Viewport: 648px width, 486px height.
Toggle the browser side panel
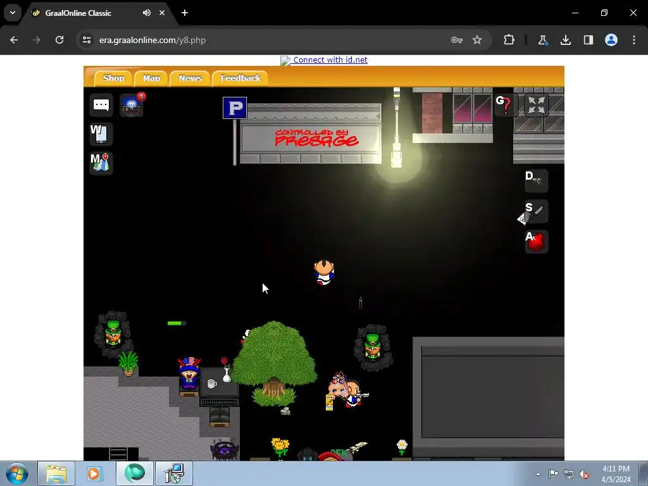pyautogui.click(x=589, y=40)
